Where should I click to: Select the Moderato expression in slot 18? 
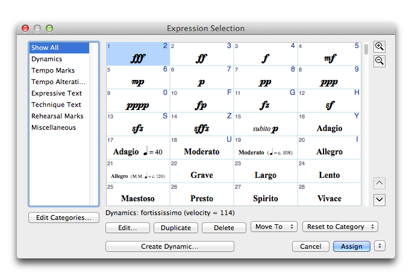(202, 148)
